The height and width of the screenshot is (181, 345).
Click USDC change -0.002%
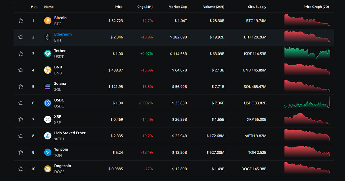(x=146, y=103)
